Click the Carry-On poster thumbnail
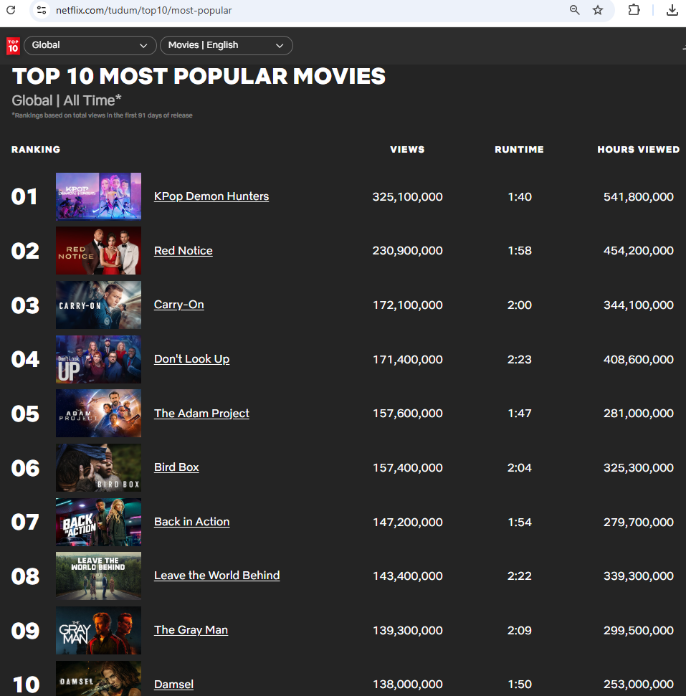The width and height of the screenshot is (686, 696). (99, 305)
